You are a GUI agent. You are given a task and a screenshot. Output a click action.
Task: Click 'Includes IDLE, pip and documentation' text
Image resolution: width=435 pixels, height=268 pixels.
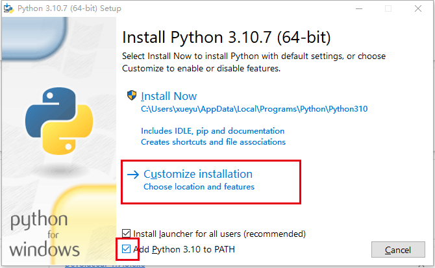click(212, 131)
